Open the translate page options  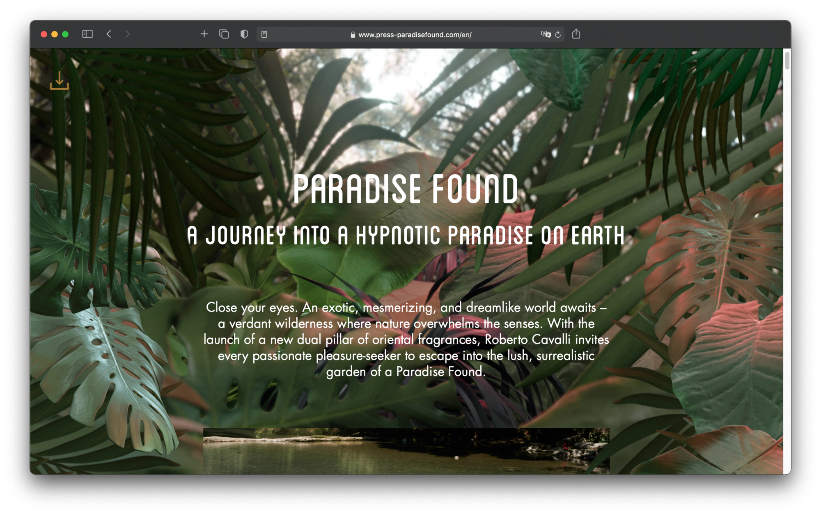click(546, 34)
